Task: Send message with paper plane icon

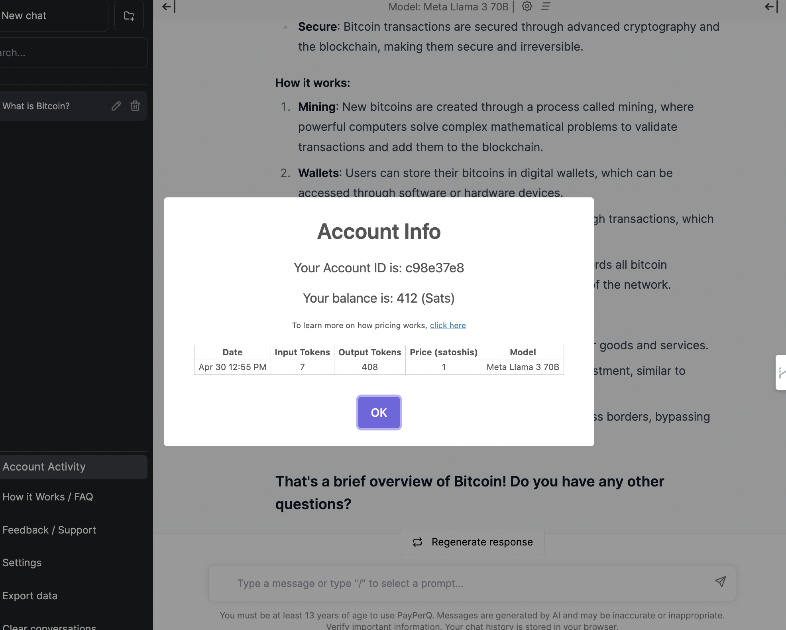Action: (720, 582)
